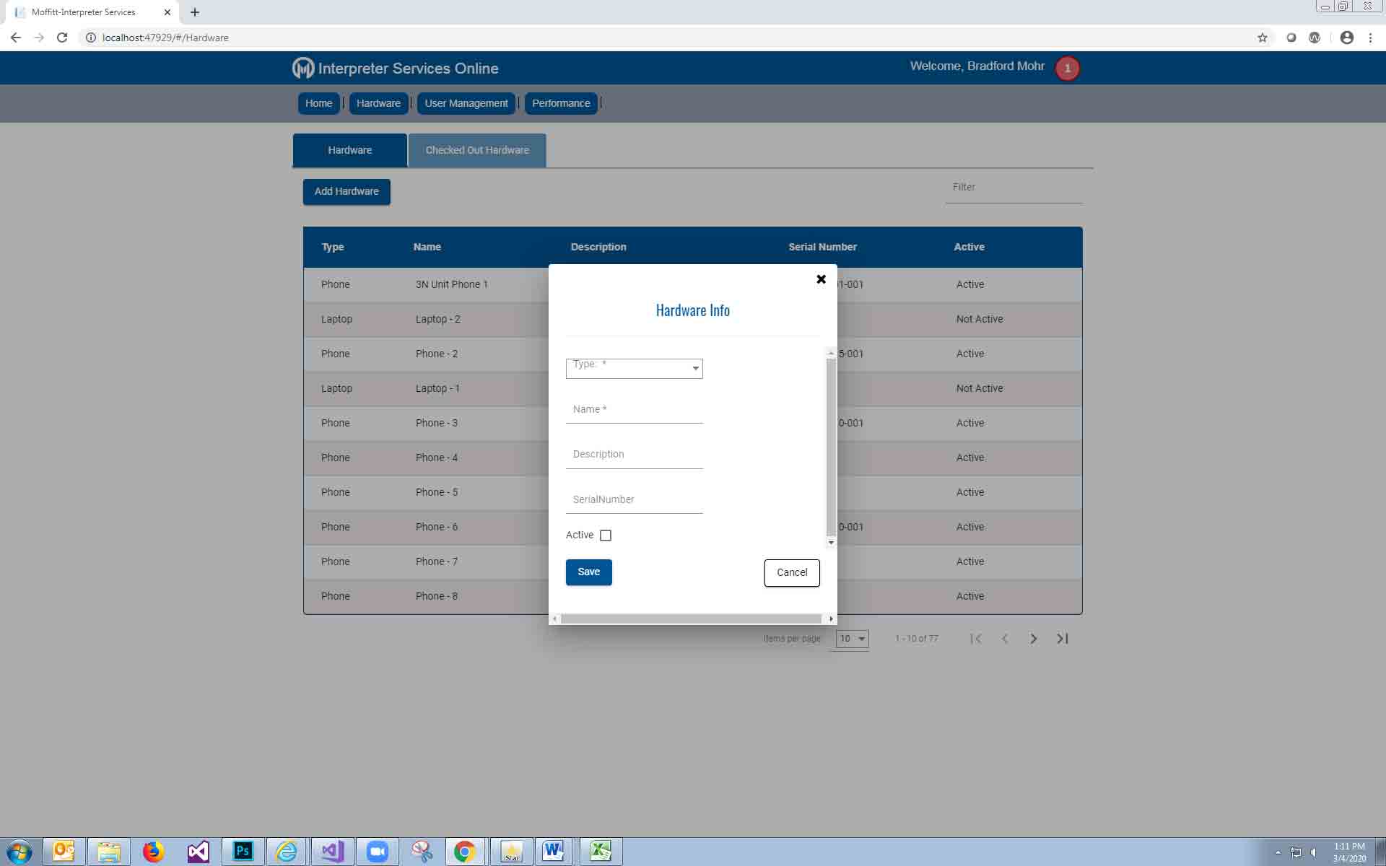Open the Chrome profile account icon

[x=1346, y=38]
